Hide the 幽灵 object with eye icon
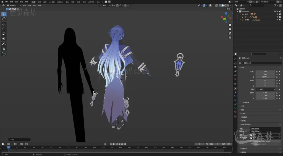Image resolution: width=283 pixels, height=156 pixels. (277, 14)
